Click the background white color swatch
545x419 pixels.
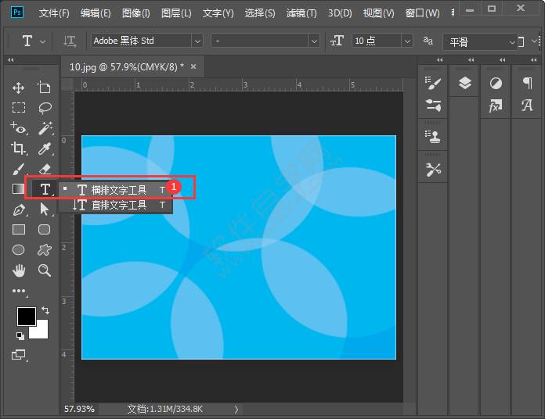click(x=41, y=331)
